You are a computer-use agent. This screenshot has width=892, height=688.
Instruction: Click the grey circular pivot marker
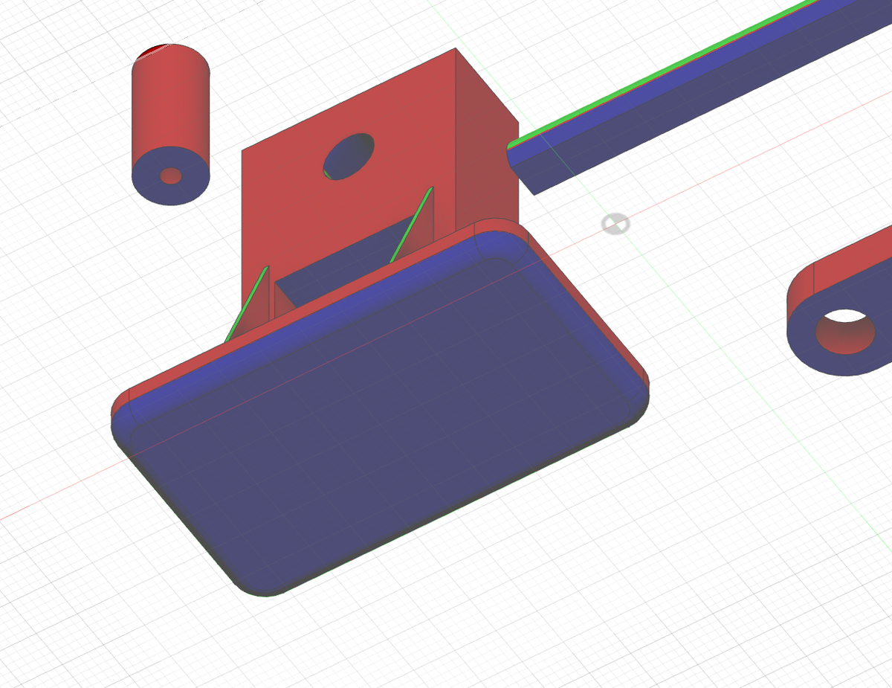pos(615,223)
